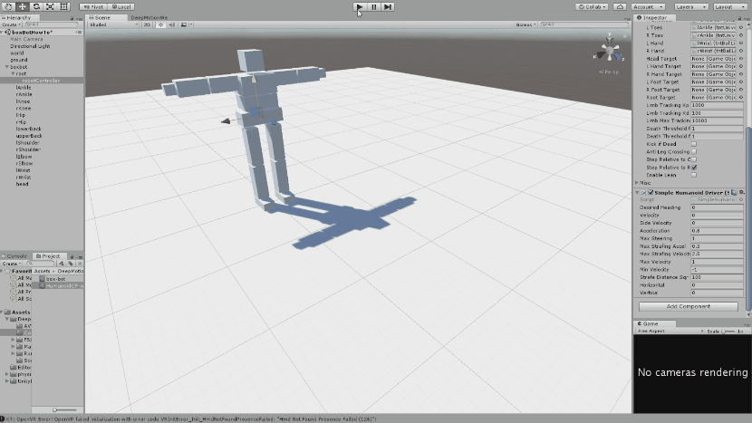Select the Scale tool in the toolbar
752x423 pixels.
click(51, 6)
